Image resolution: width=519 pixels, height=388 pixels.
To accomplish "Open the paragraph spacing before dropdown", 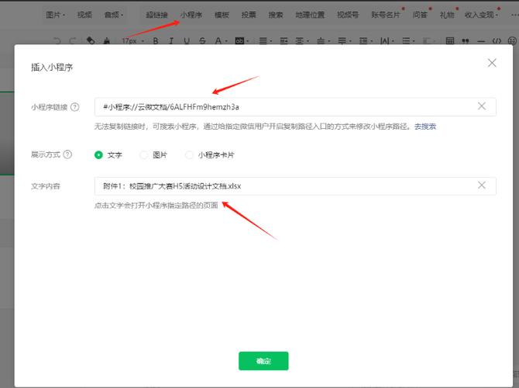I will point(322,41).
